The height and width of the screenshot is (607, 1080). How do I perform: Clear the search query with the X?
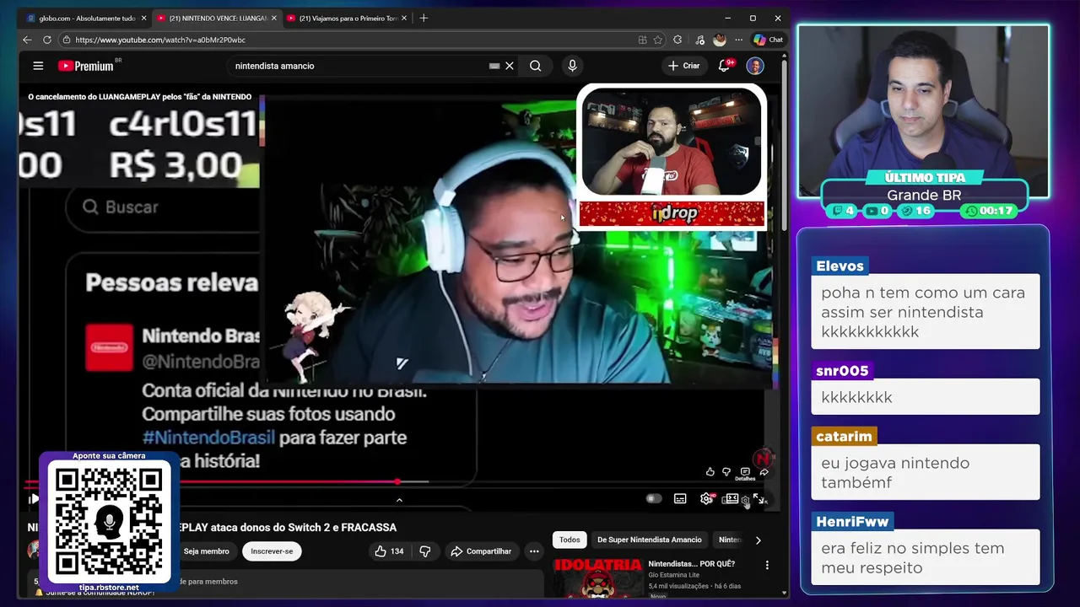pyautogui.click(x=510, y=66)
